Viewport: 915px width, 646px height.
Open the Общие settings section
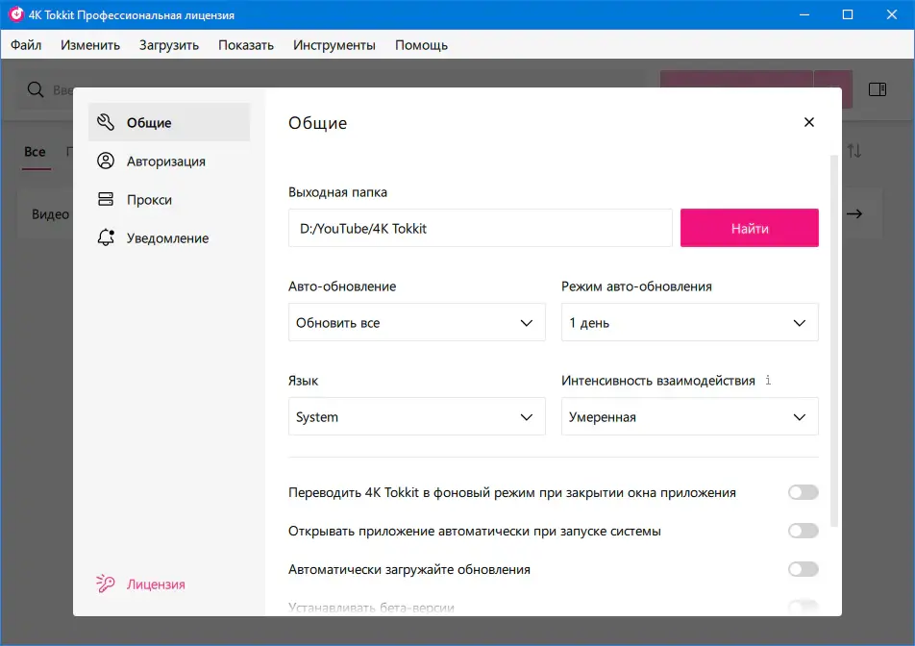pyautogui.click(x=151, y=122)
